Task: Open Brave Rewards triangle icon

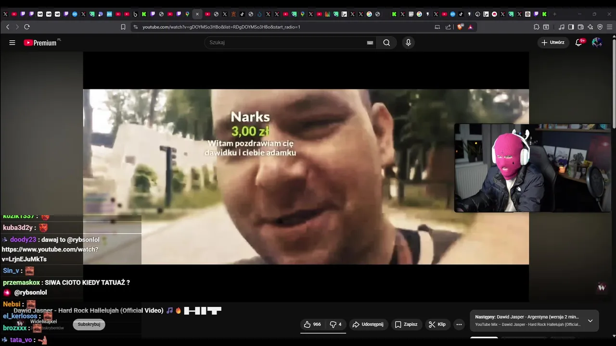Action: tap(470, 27)
